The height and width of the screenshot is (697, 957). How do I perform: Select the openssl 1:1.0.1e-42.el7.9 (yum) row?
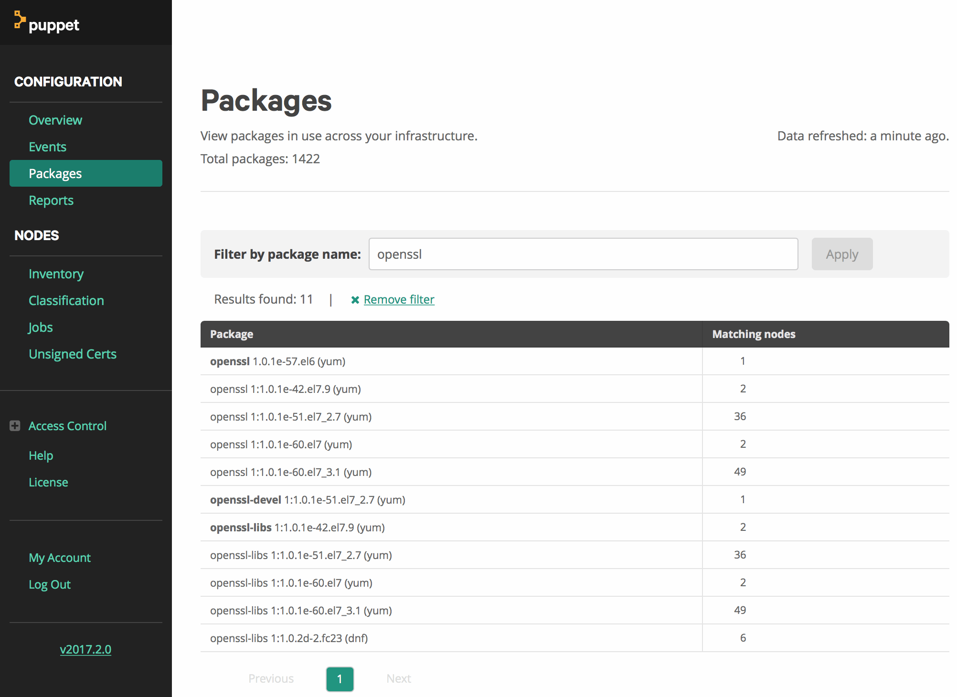[575, 389]
